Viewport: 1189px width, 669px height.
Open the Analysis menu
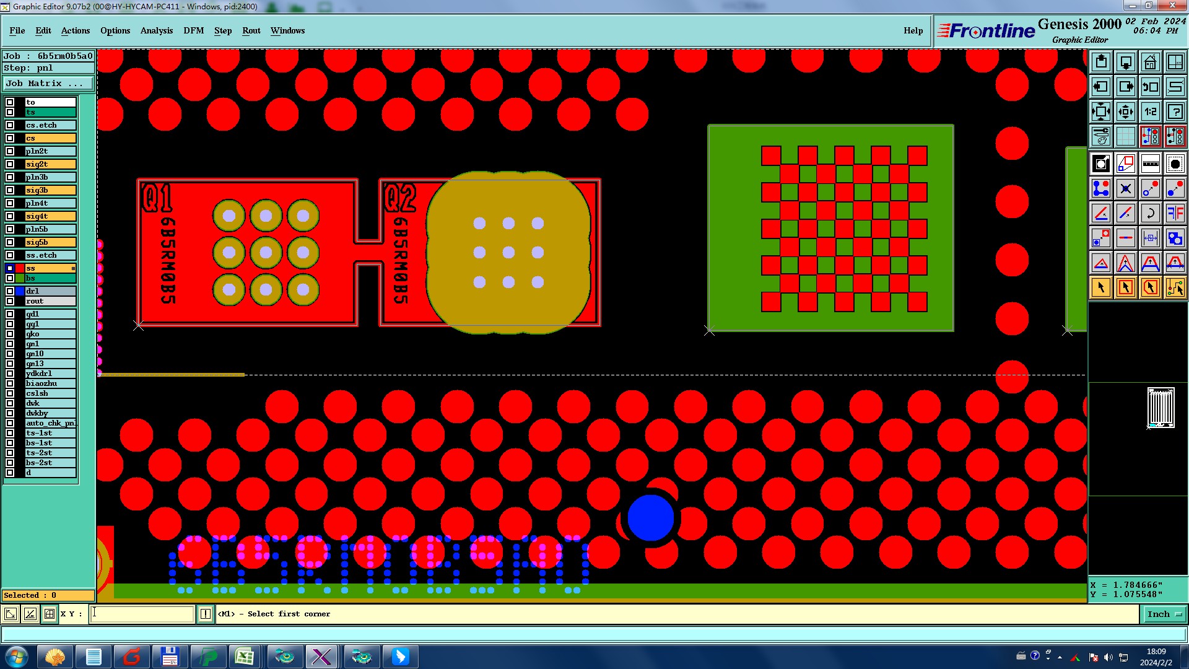pyautogui.click(x=156, y=30)
